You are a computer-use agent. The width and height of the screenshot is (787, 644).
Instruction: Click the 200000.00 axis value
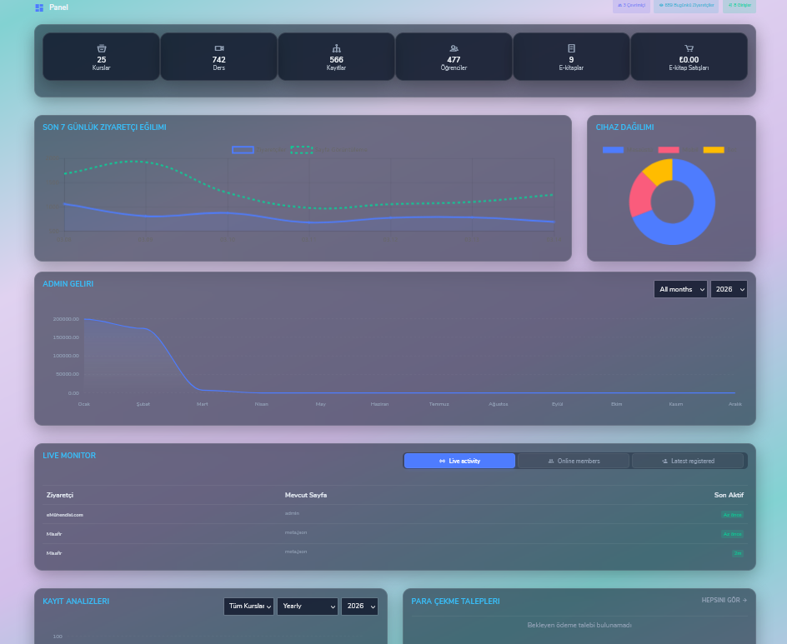[66, 319]
